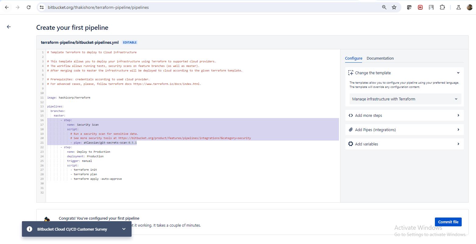Open the browser extensions puzzle icon
The width and height of the screenshot is (476, 244).
coord(442,7)
